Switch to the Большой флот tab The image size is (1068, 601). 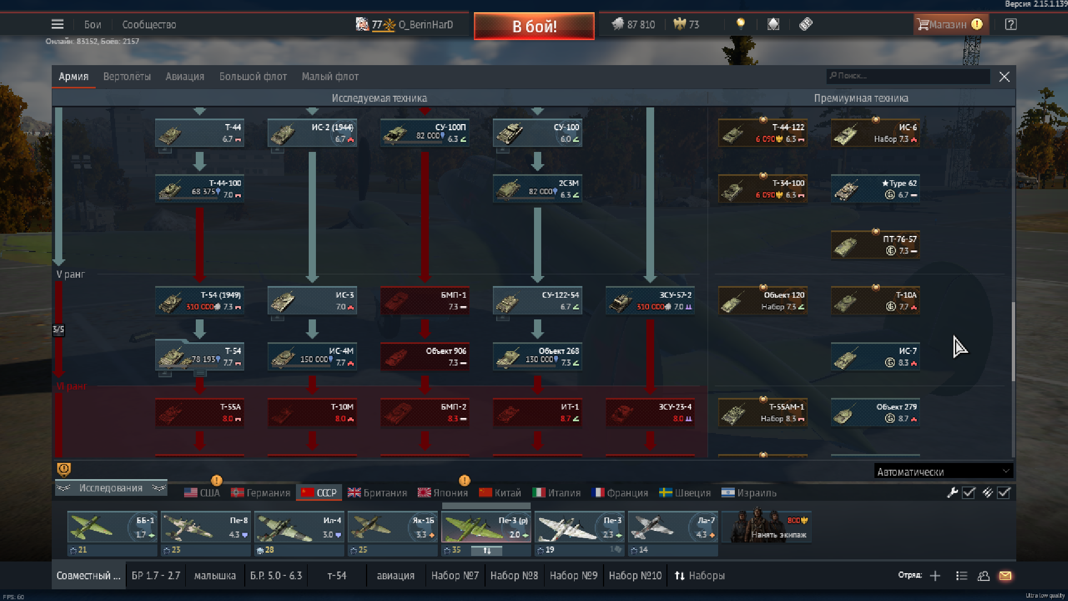pyautogui.click(x=253, y=77)
